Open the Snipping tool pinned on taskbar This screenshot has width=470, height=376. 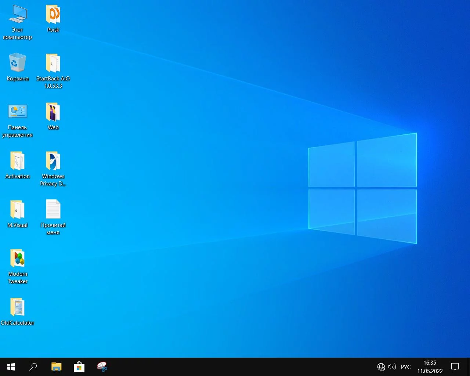(102, 366)
